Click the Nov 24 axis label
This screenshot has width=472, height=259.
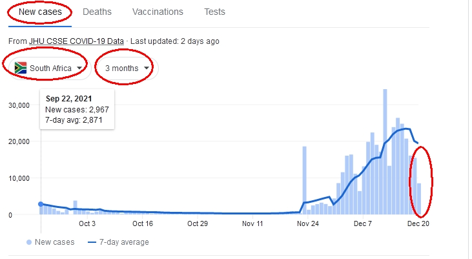307,223
